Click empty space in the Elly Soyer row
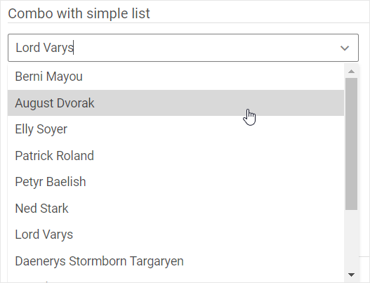The width and height of the screenshot is (370, 283). point(205,129)
